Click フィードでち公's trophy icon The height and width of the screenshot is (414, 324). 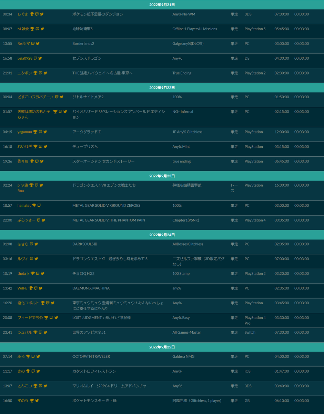46,318
